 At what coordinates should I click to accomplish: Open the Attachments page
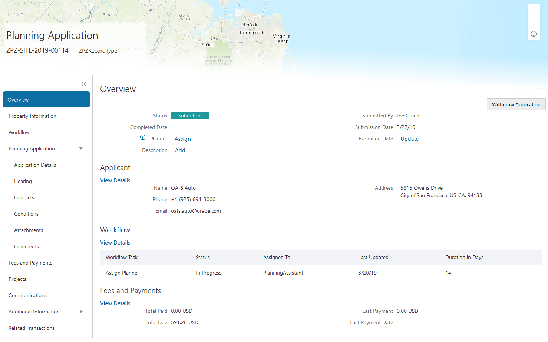(x=29, y=230)
